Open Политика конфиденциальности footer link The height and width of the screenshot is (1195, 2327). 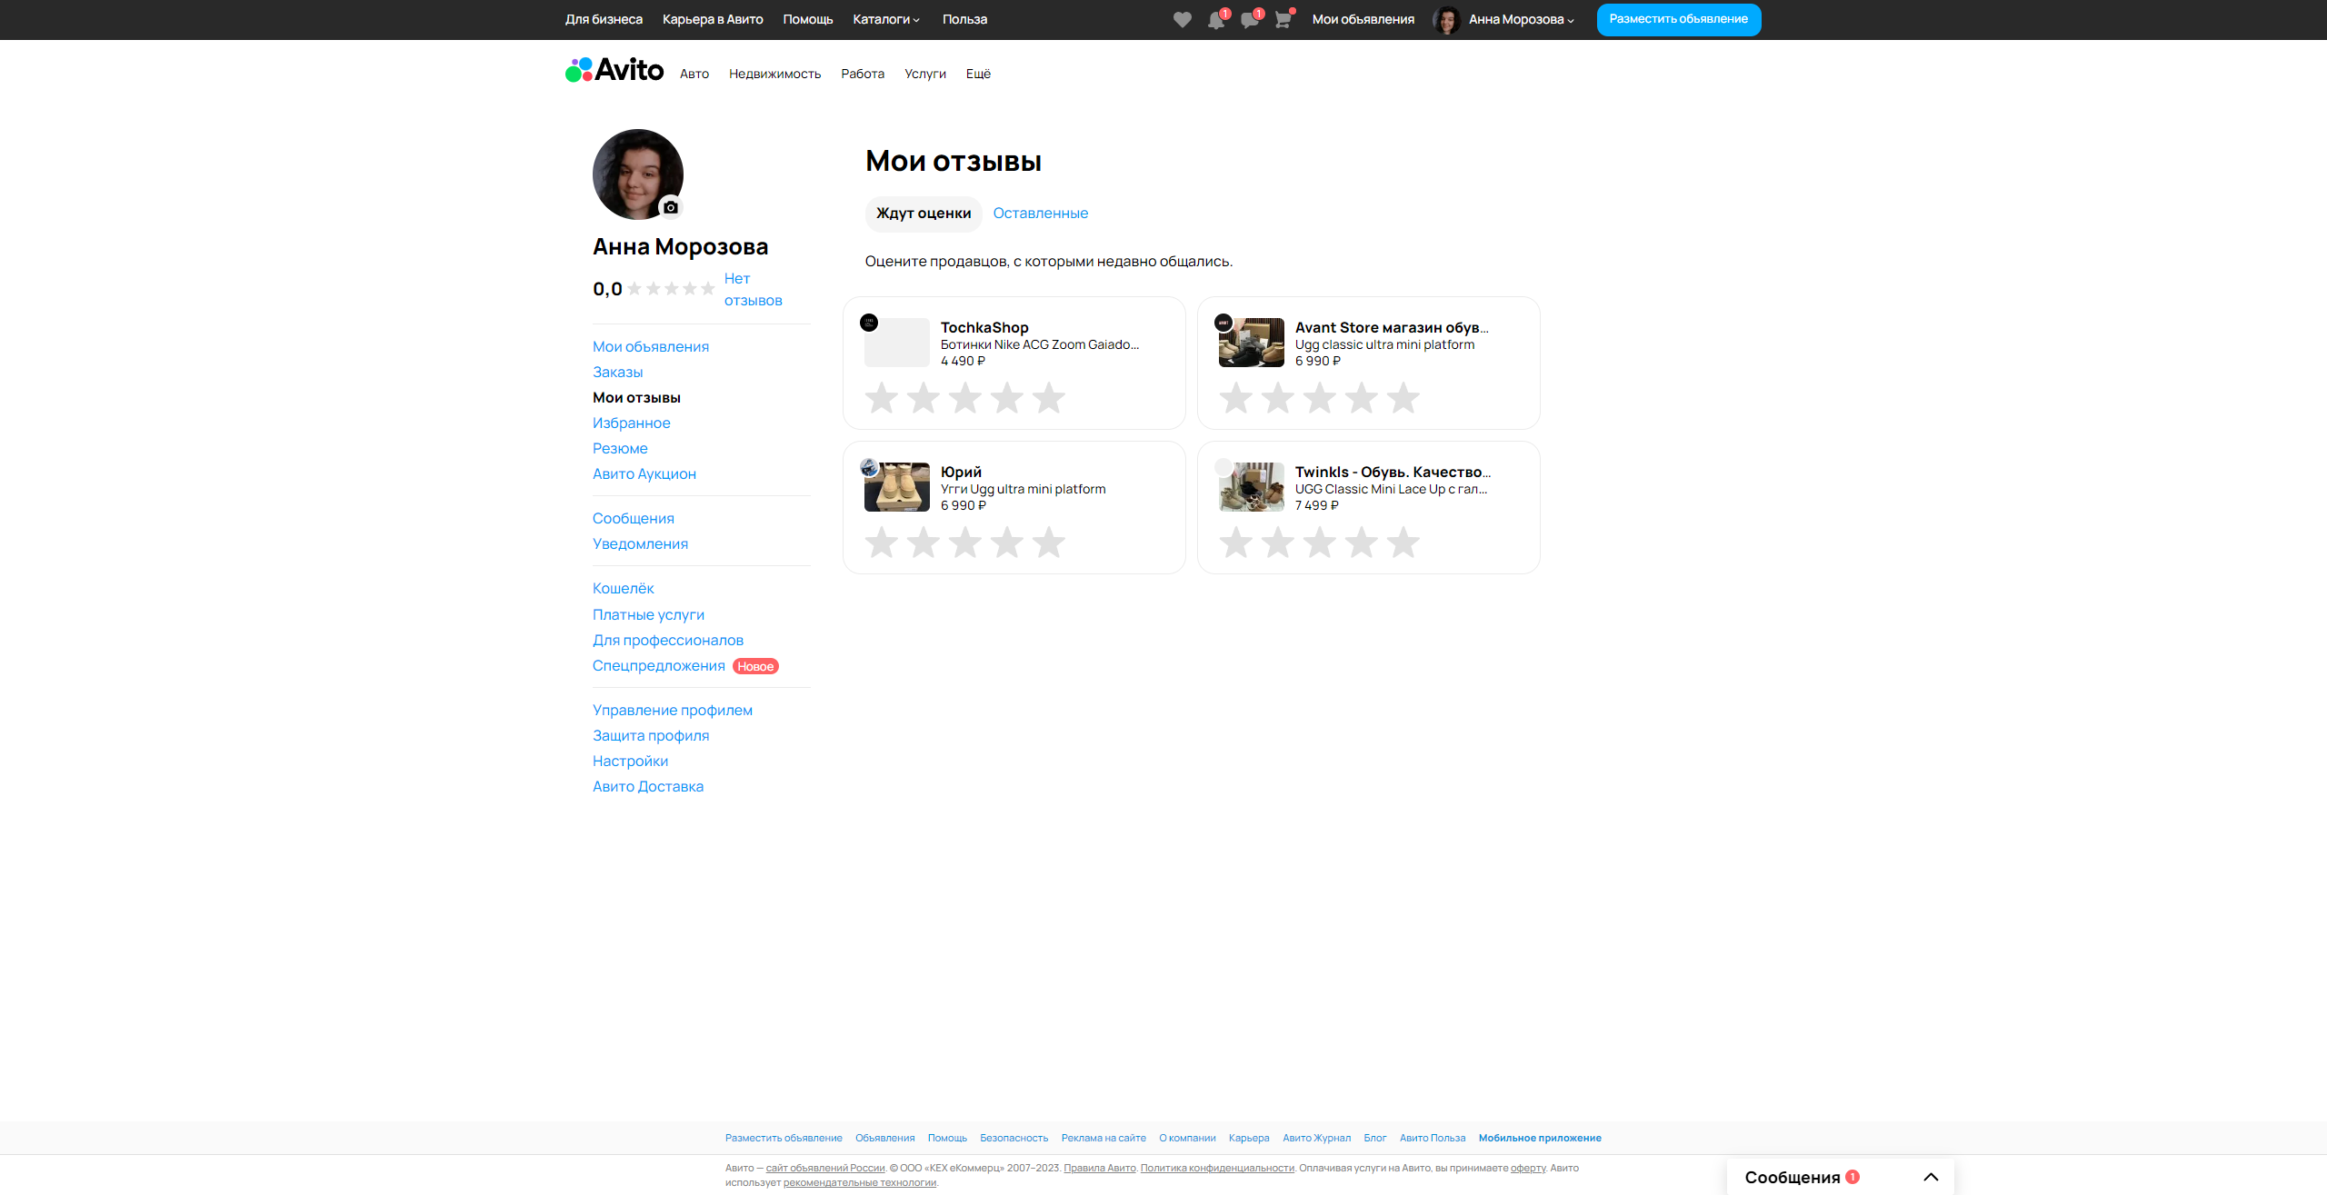pyautogui.click(x=1217, y=1169)
